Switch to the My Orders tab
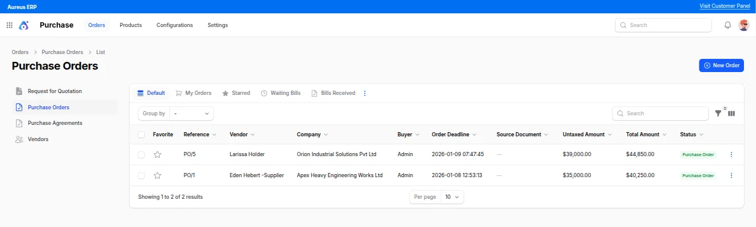This screenshot has height=227, width=756. coord(194,93)
